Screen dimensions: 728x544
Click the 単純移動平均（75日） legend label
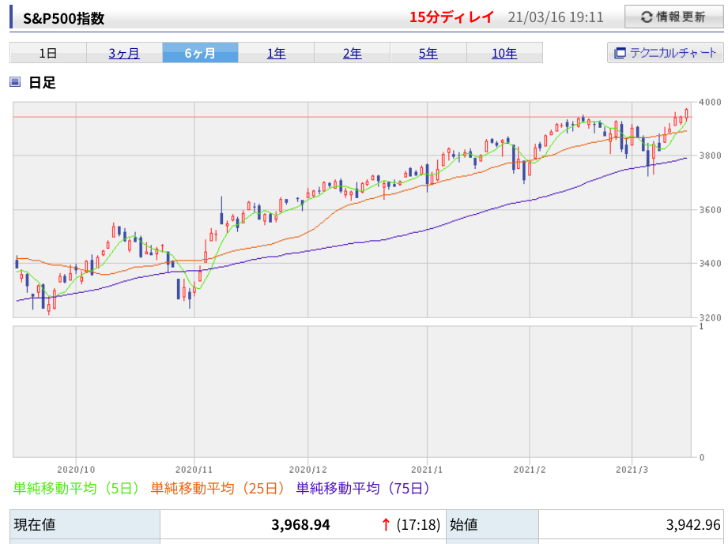click(364, 489)
